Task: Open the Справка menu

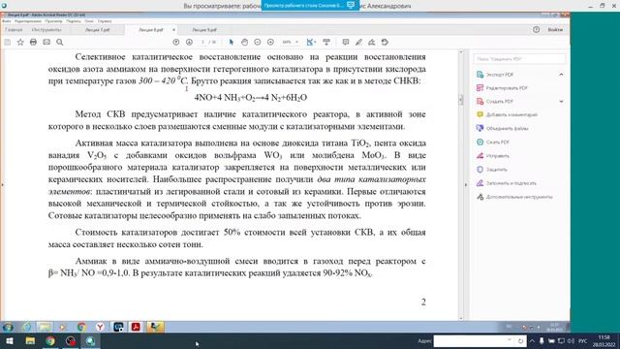Action: [x=105, y=21]
